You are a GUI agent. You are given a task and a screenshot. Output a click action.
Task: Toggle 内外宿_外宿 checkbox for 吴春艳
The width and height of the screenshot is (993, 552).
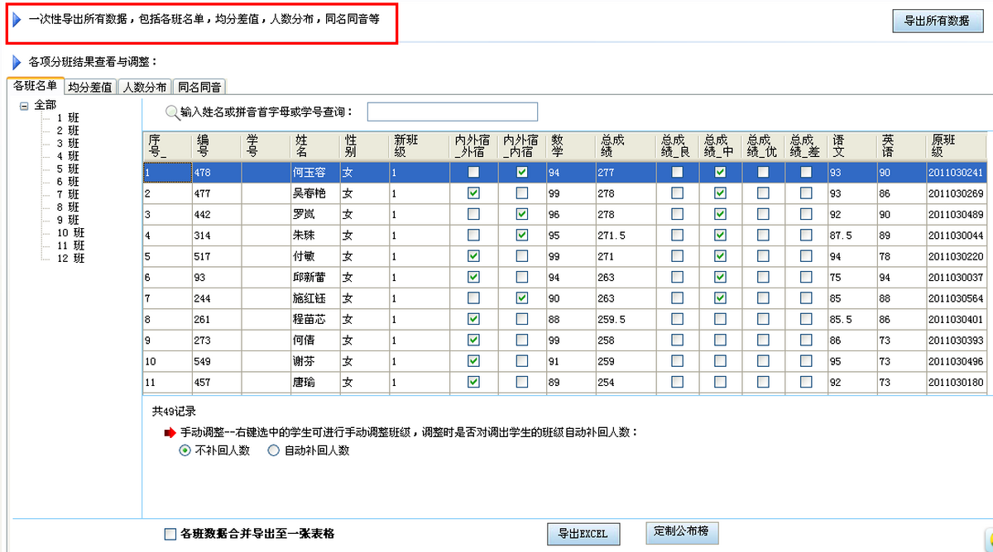[473, 193]
